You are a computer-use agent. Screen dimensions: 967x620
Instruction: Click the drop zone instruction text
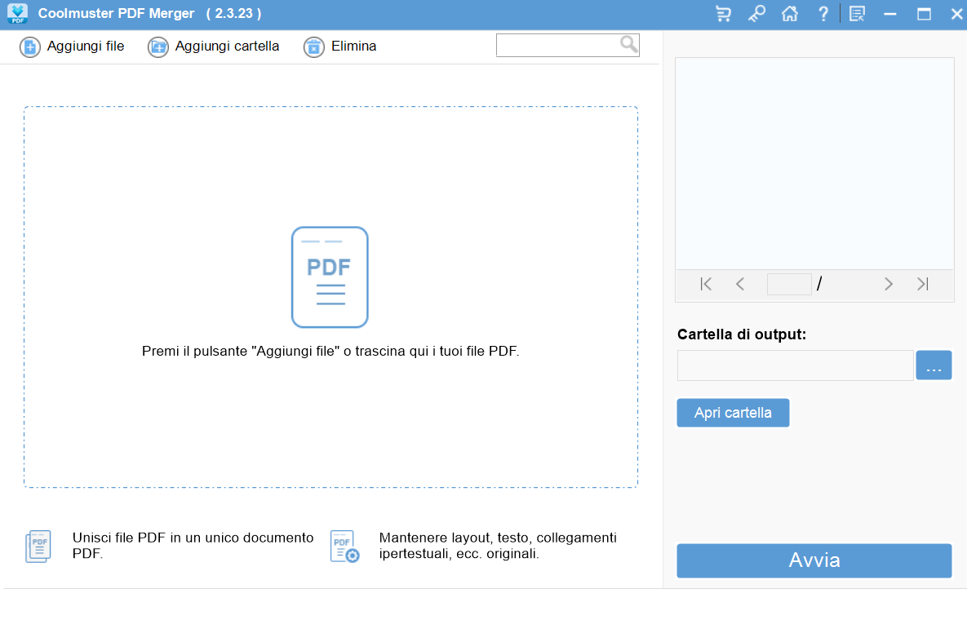pyautogui.click(x=330, y=352)
